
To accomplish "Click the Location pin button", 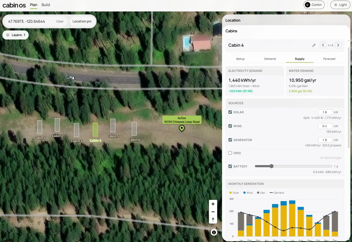I will [82, 21].
